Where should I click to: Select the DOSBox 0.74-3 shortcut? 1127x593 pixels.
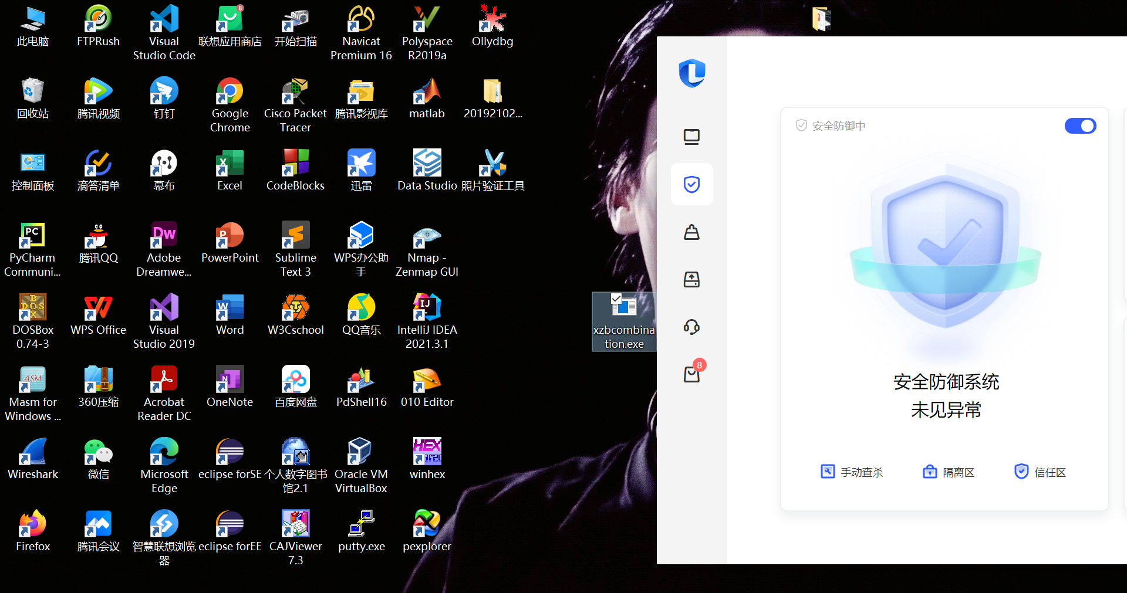click(x=33, y=321)
